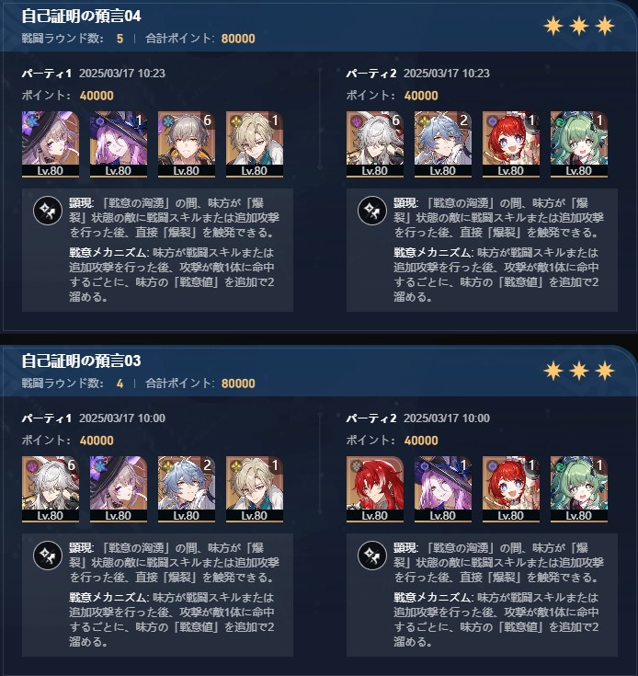
Task: Select the third star of 自己証明の預言03 rating
Action: (x=605, y=371)
